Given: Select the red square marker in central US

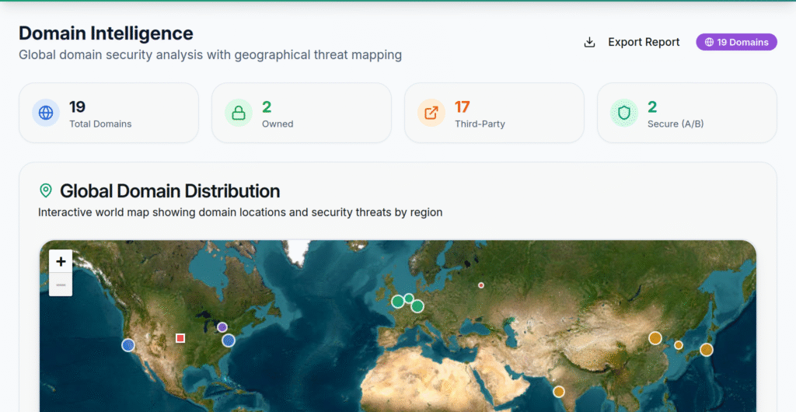Looking at the screenshot, I should click(180, 338).
